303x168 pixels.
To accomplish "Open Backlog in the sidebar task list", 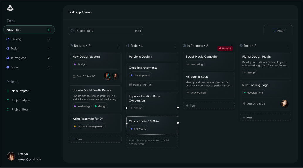I will [x=16, y=39].
